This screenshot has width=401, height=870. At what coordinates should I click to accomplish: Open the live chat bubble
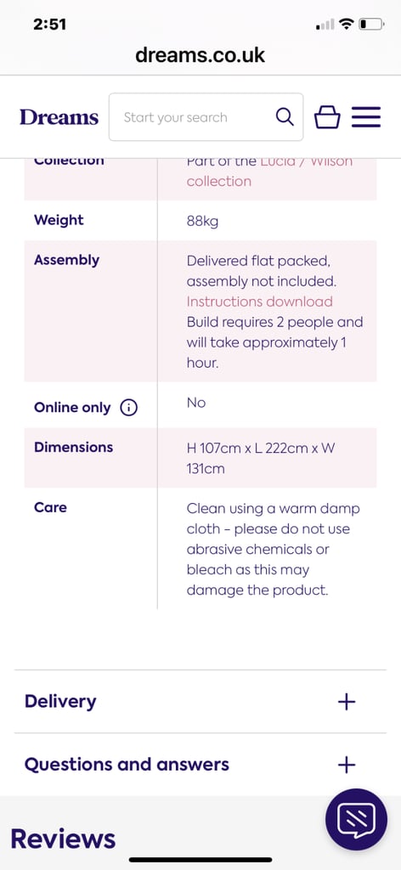356,820
